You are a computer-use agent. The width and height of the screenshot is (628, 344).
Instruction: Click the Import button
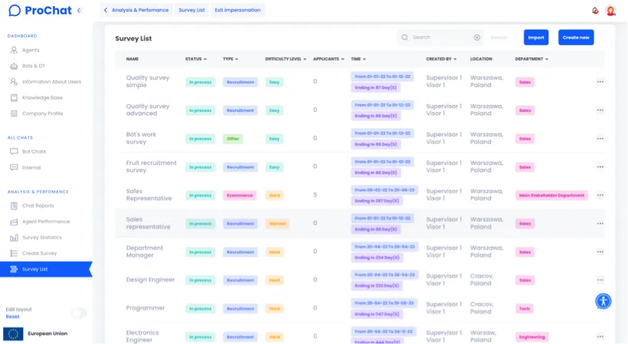[x=536, y=37]
